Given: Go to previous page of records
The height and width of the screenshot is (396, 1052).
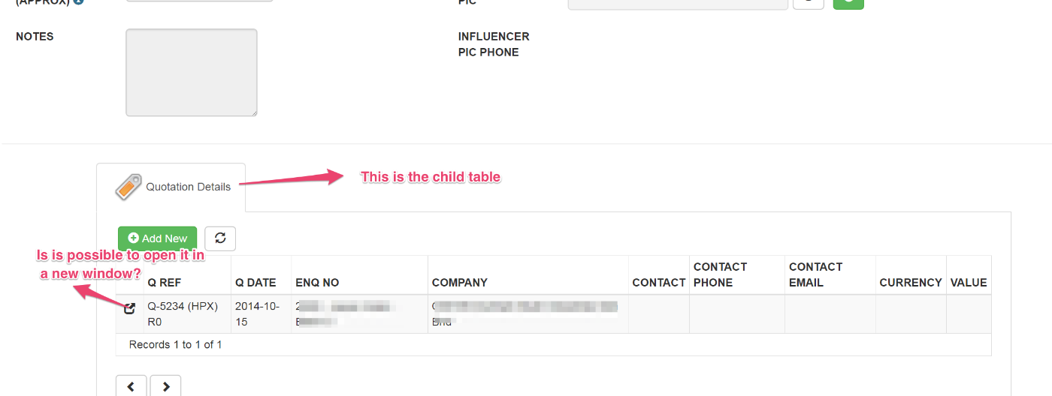Looking at the screenshot, I should click(131, 386).
